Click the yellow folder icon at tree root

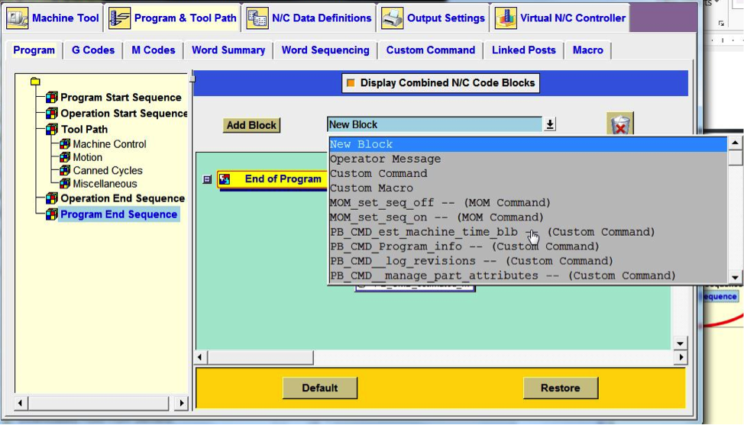[35, 82]
